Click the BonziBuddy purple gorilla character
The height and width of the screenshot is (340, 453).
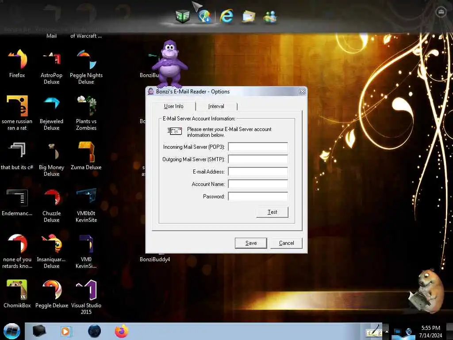point(170,64)
